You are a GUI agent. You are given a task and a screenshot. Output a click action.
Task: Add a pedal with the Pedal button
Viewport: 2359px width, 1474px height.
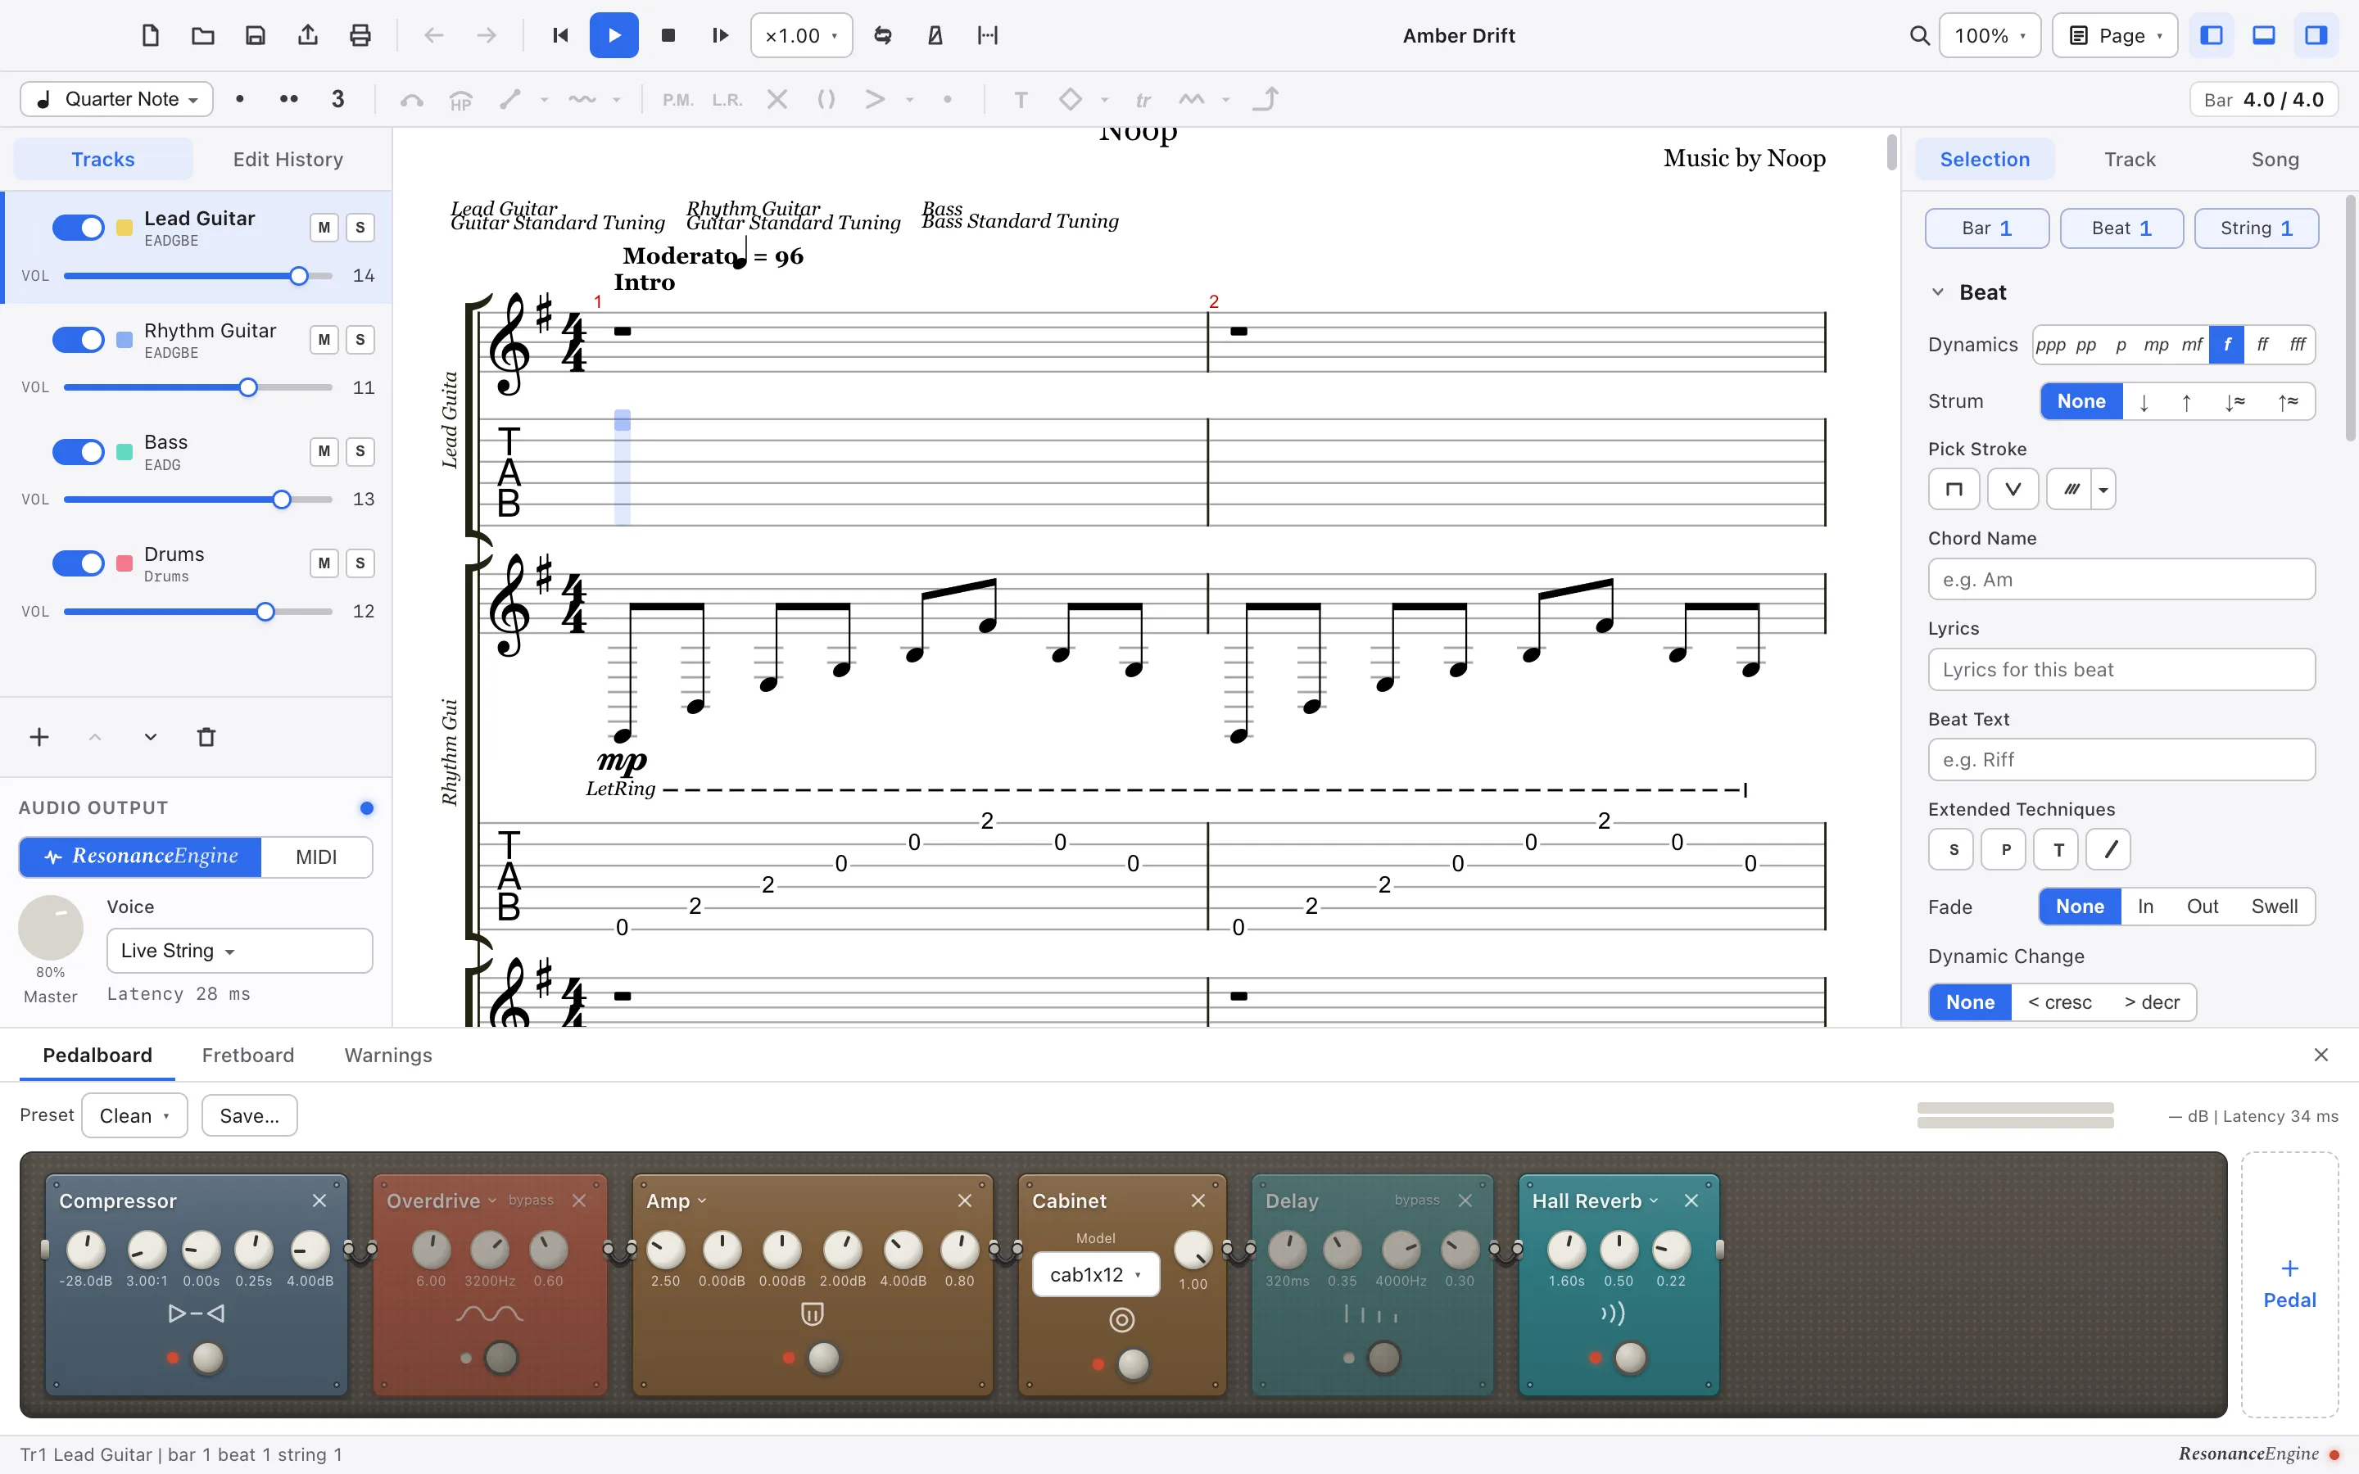point(2290,1284)
